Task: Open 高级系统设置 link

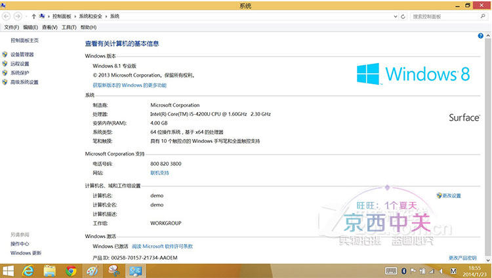Action: pos(24,82)
